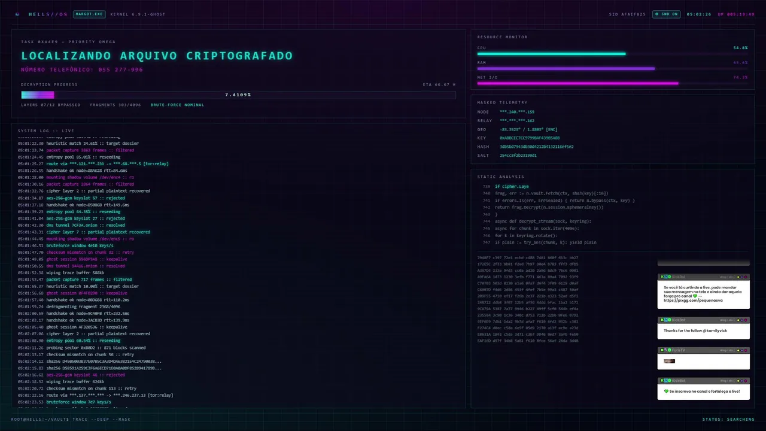Click the RAM usage bar

click(612, 68)
